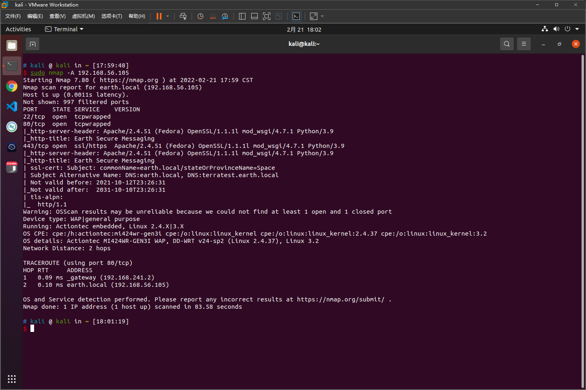
Task: Click the VMware console view icon
Action: 296,16
